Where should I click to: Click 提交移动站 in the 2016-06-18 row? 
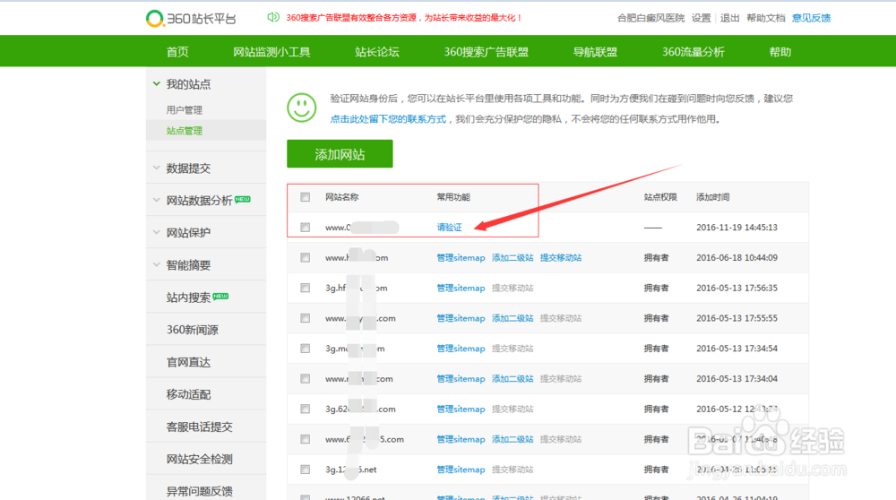click(561, 258)
